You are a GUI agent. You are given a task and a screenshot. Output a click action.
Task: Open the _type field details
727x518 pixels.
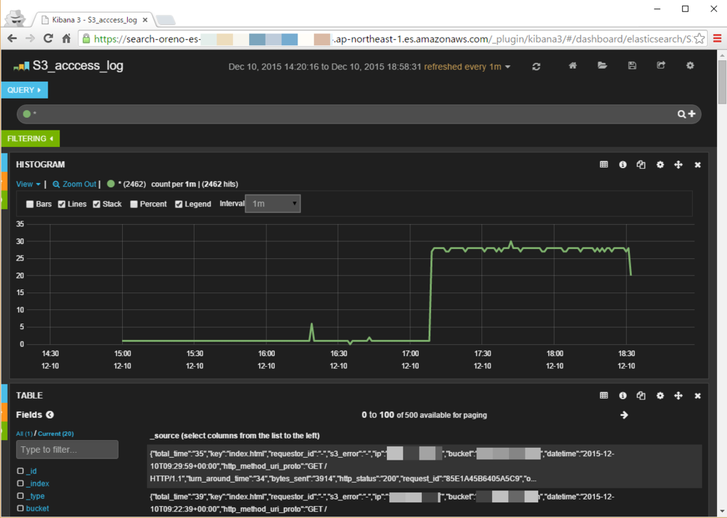coord(35,496)
